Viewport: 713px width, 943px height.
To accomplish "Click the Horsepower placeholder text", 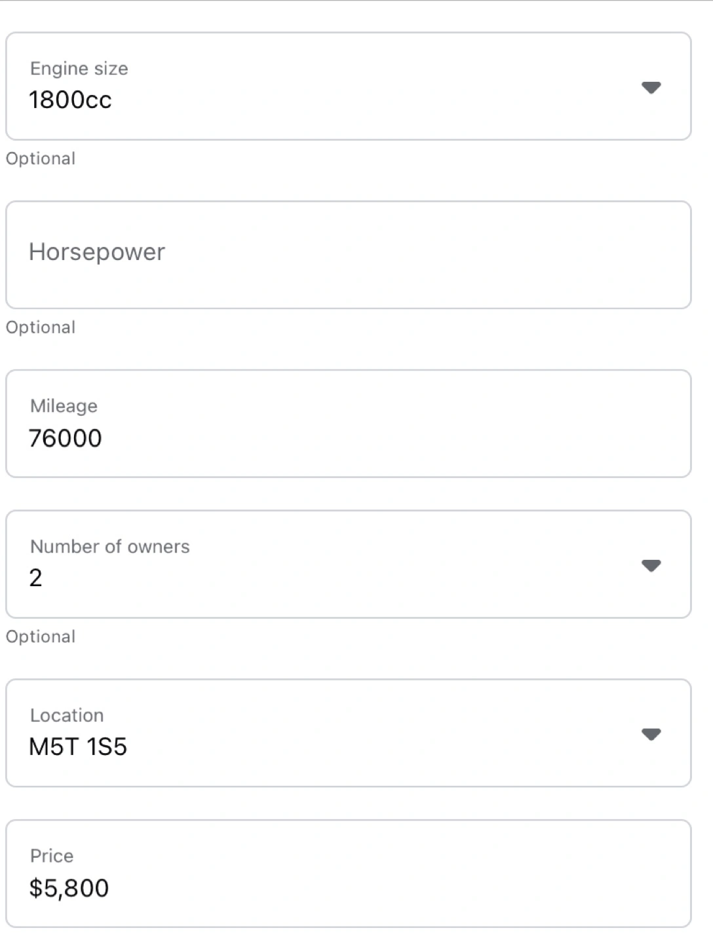I will coord(97,252).
